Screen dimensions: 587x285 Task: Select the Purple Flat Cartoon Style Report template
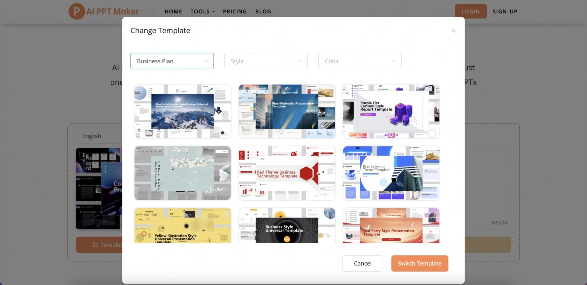coord(391,111)
